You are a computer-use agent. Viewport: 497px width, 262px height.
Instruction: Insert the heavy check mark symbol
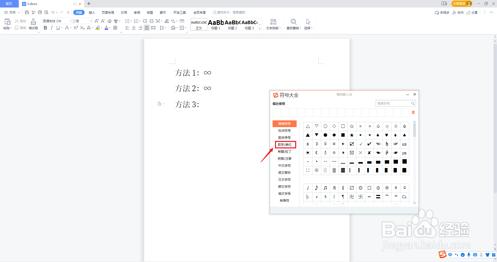coord(369,144)
